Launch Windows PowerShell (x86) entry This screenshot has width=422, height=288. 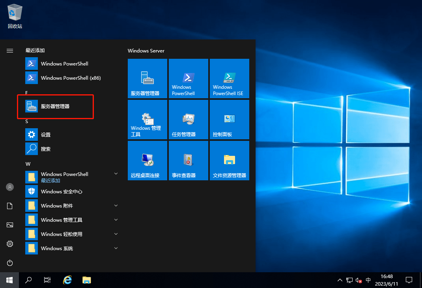pos(72,78)
